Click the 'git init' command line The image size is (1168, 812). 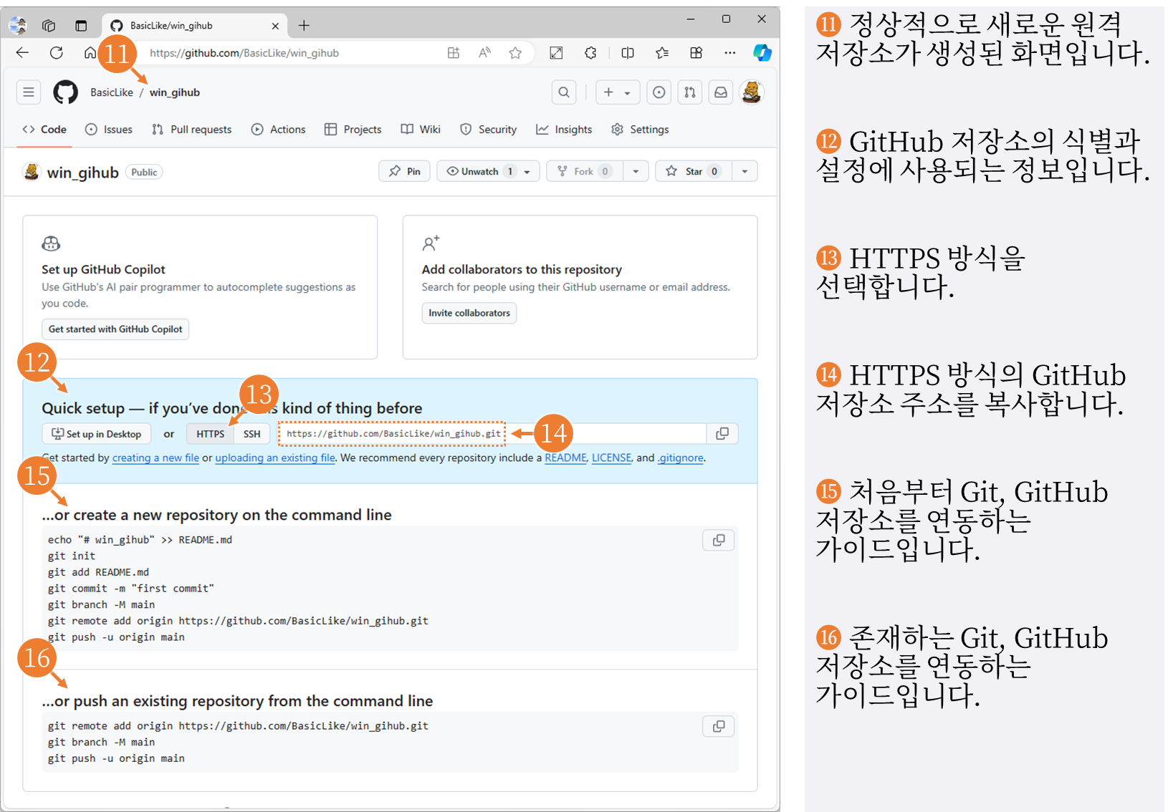pyautogui.click(x=72, y=556)
